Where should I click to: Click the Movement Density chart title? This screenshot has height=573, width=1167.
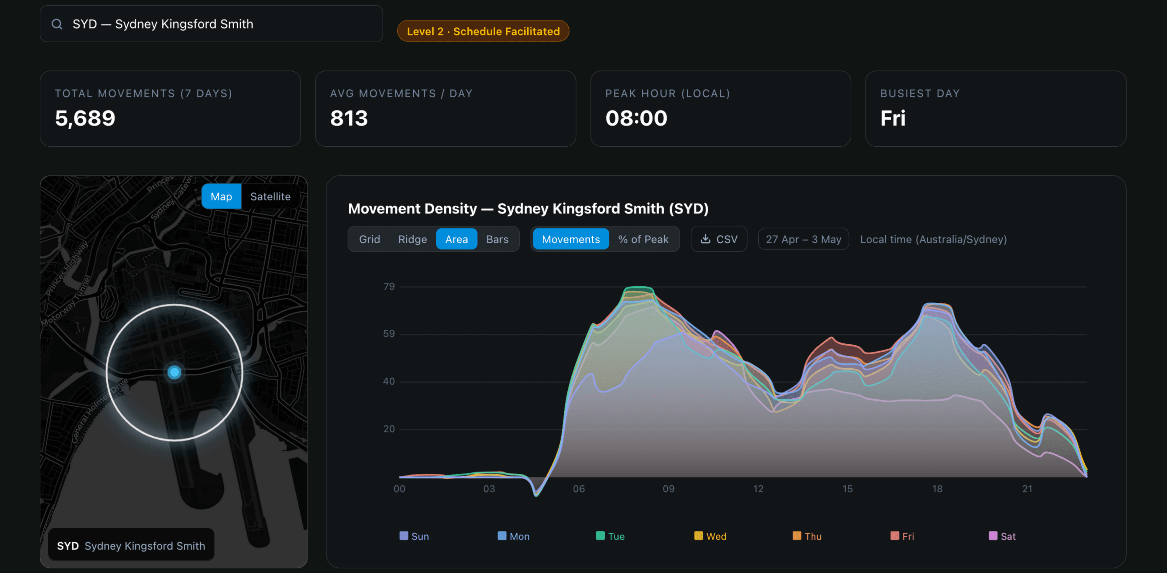(528, 208)
